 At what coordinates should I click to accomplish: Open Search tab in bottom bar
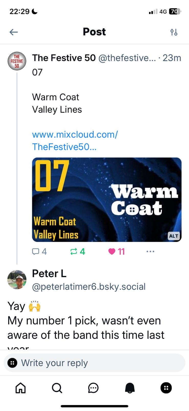[x=57, y=388]
